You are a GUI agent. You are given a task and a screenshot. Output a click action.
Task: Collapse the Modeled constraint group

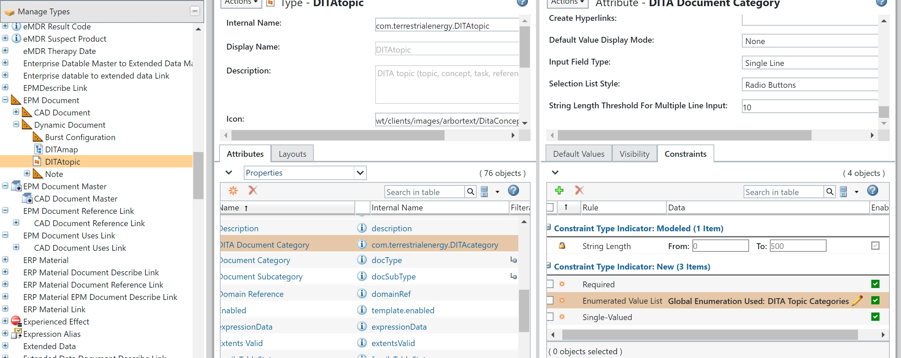tap(549, 228)
